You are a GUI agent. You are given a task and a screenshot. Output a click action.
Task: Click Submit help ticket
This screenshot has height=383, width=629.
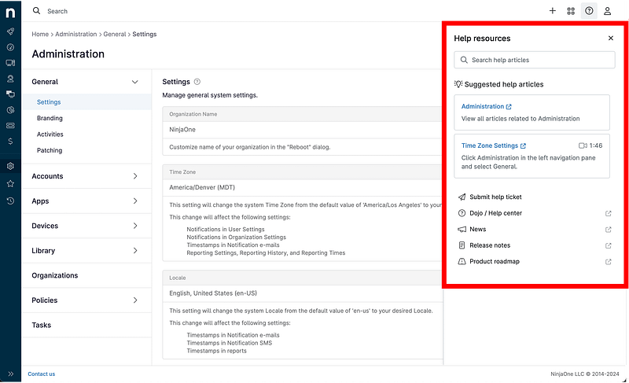tap(495, 197)
